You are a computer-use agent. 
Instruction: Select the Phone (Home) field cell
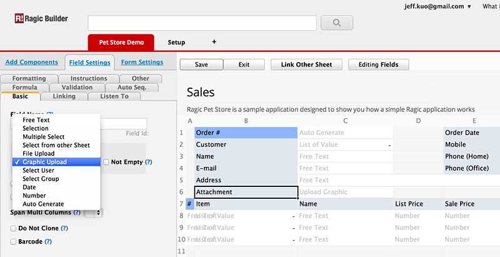tap(472, 156)
